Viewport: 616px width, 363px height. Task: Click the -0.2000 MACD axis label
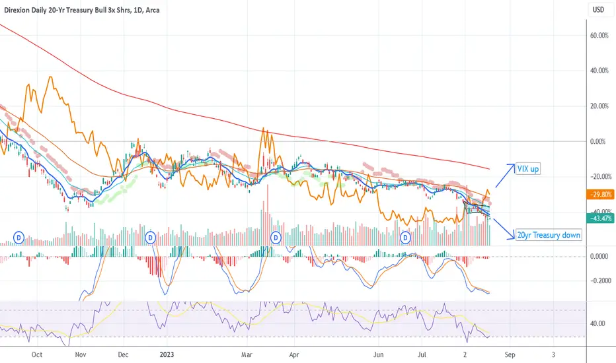tap(600, 280)
